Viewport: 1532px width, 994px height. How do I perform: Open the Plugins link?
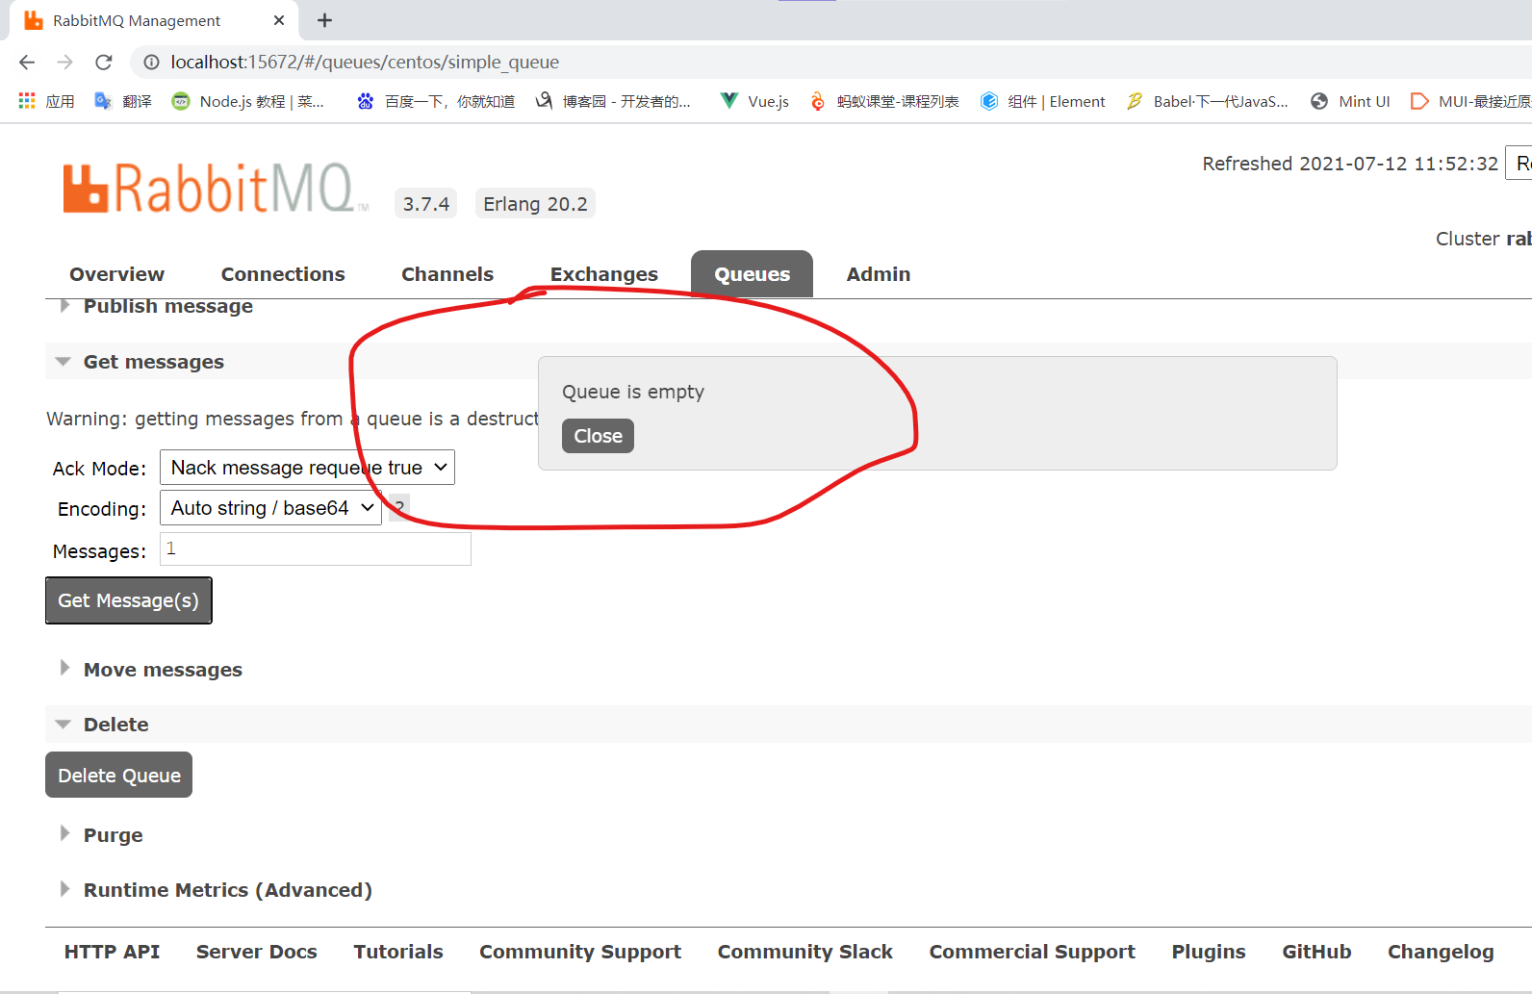pyautogui.click(x=1209, y=952)
